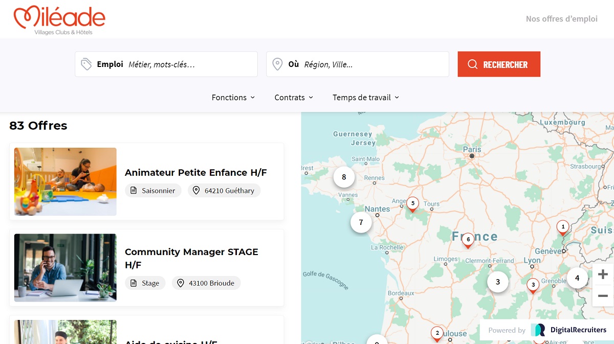Expand the Fonctions filter dropdown
The height and width of the screenshot is (344, 614).
click(233, 98)
